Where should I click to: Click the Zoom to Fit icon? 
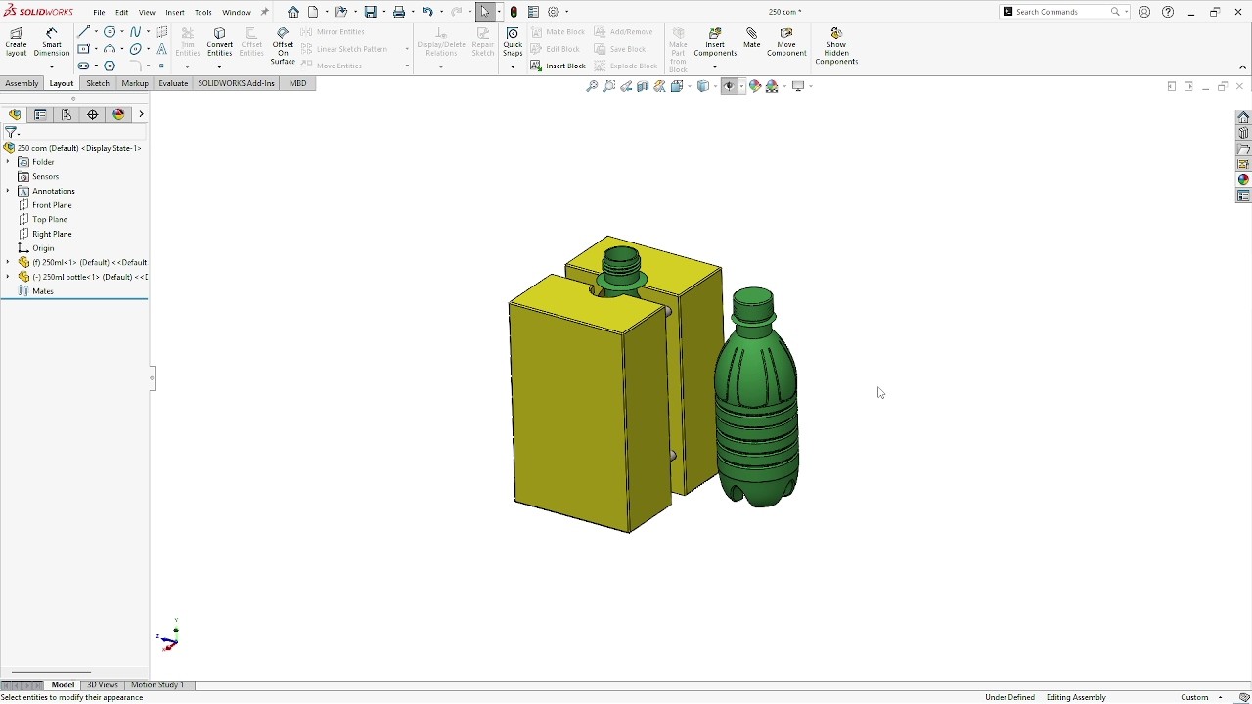(592, 86)
